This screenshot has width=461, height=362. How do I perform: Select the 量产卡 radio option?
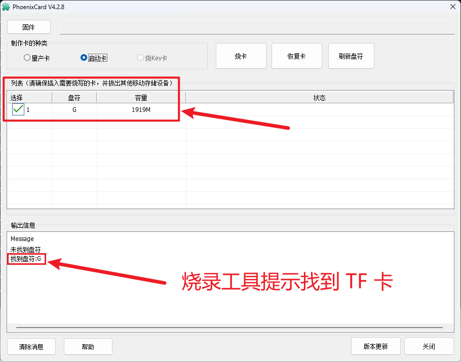(x=27, y=58)
